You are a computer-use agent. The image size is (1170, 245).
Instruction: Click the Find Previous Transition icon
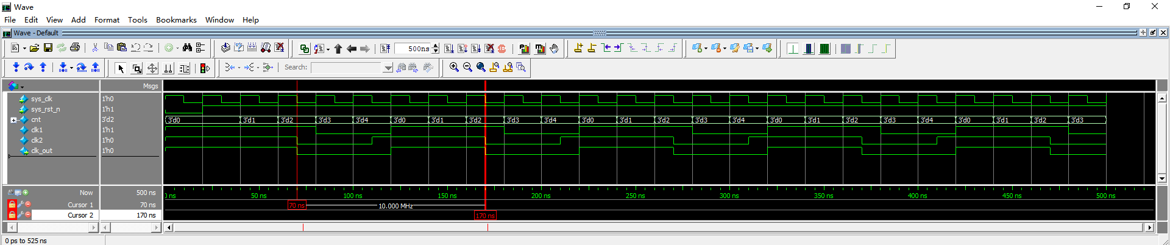[x=606, y=48]
